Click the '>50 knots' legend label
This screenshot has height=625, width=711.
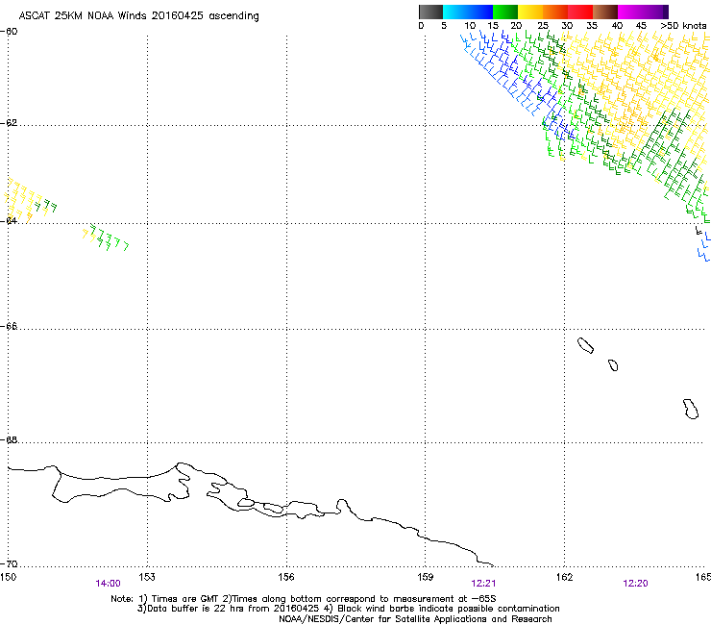(x=683, y=26)
